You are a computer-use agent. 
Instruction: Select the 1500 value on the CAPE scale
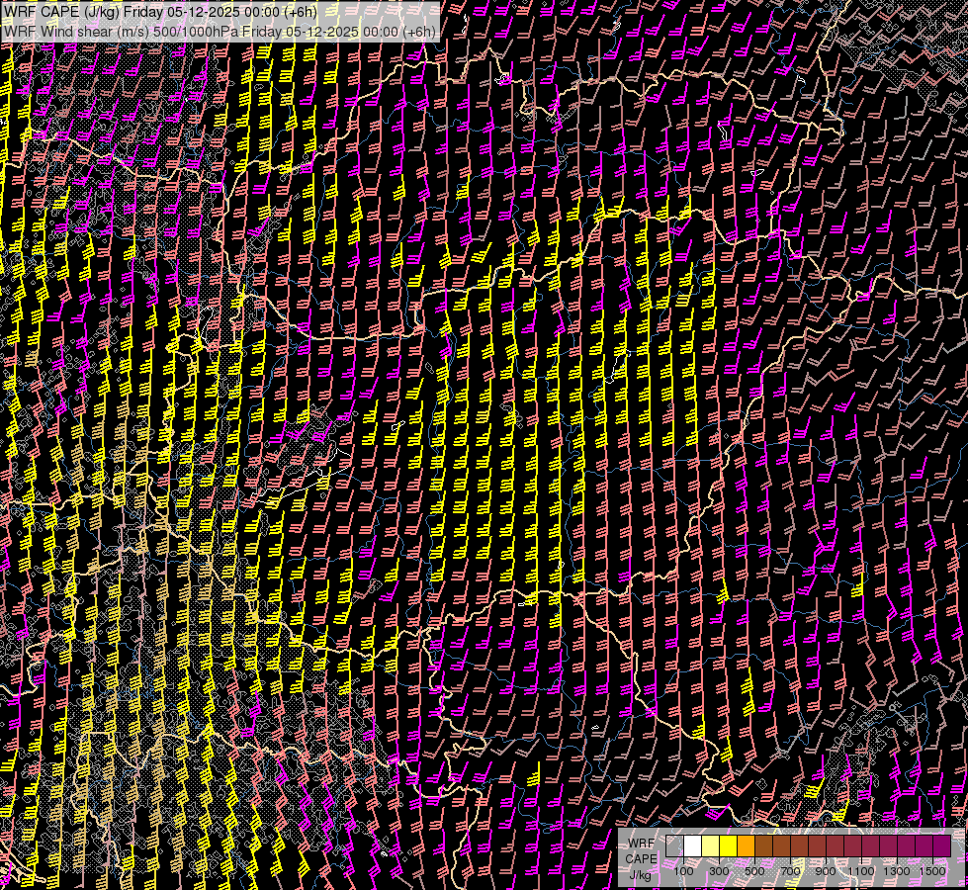[x=932, y=871]
